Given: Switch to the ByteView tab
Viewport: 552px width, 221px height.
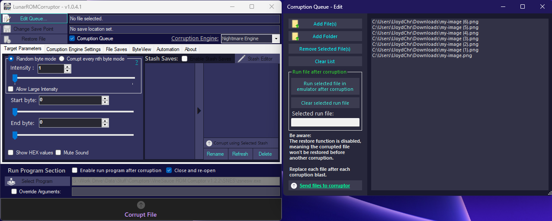Looking at the screenshot, I should (142, 49).
